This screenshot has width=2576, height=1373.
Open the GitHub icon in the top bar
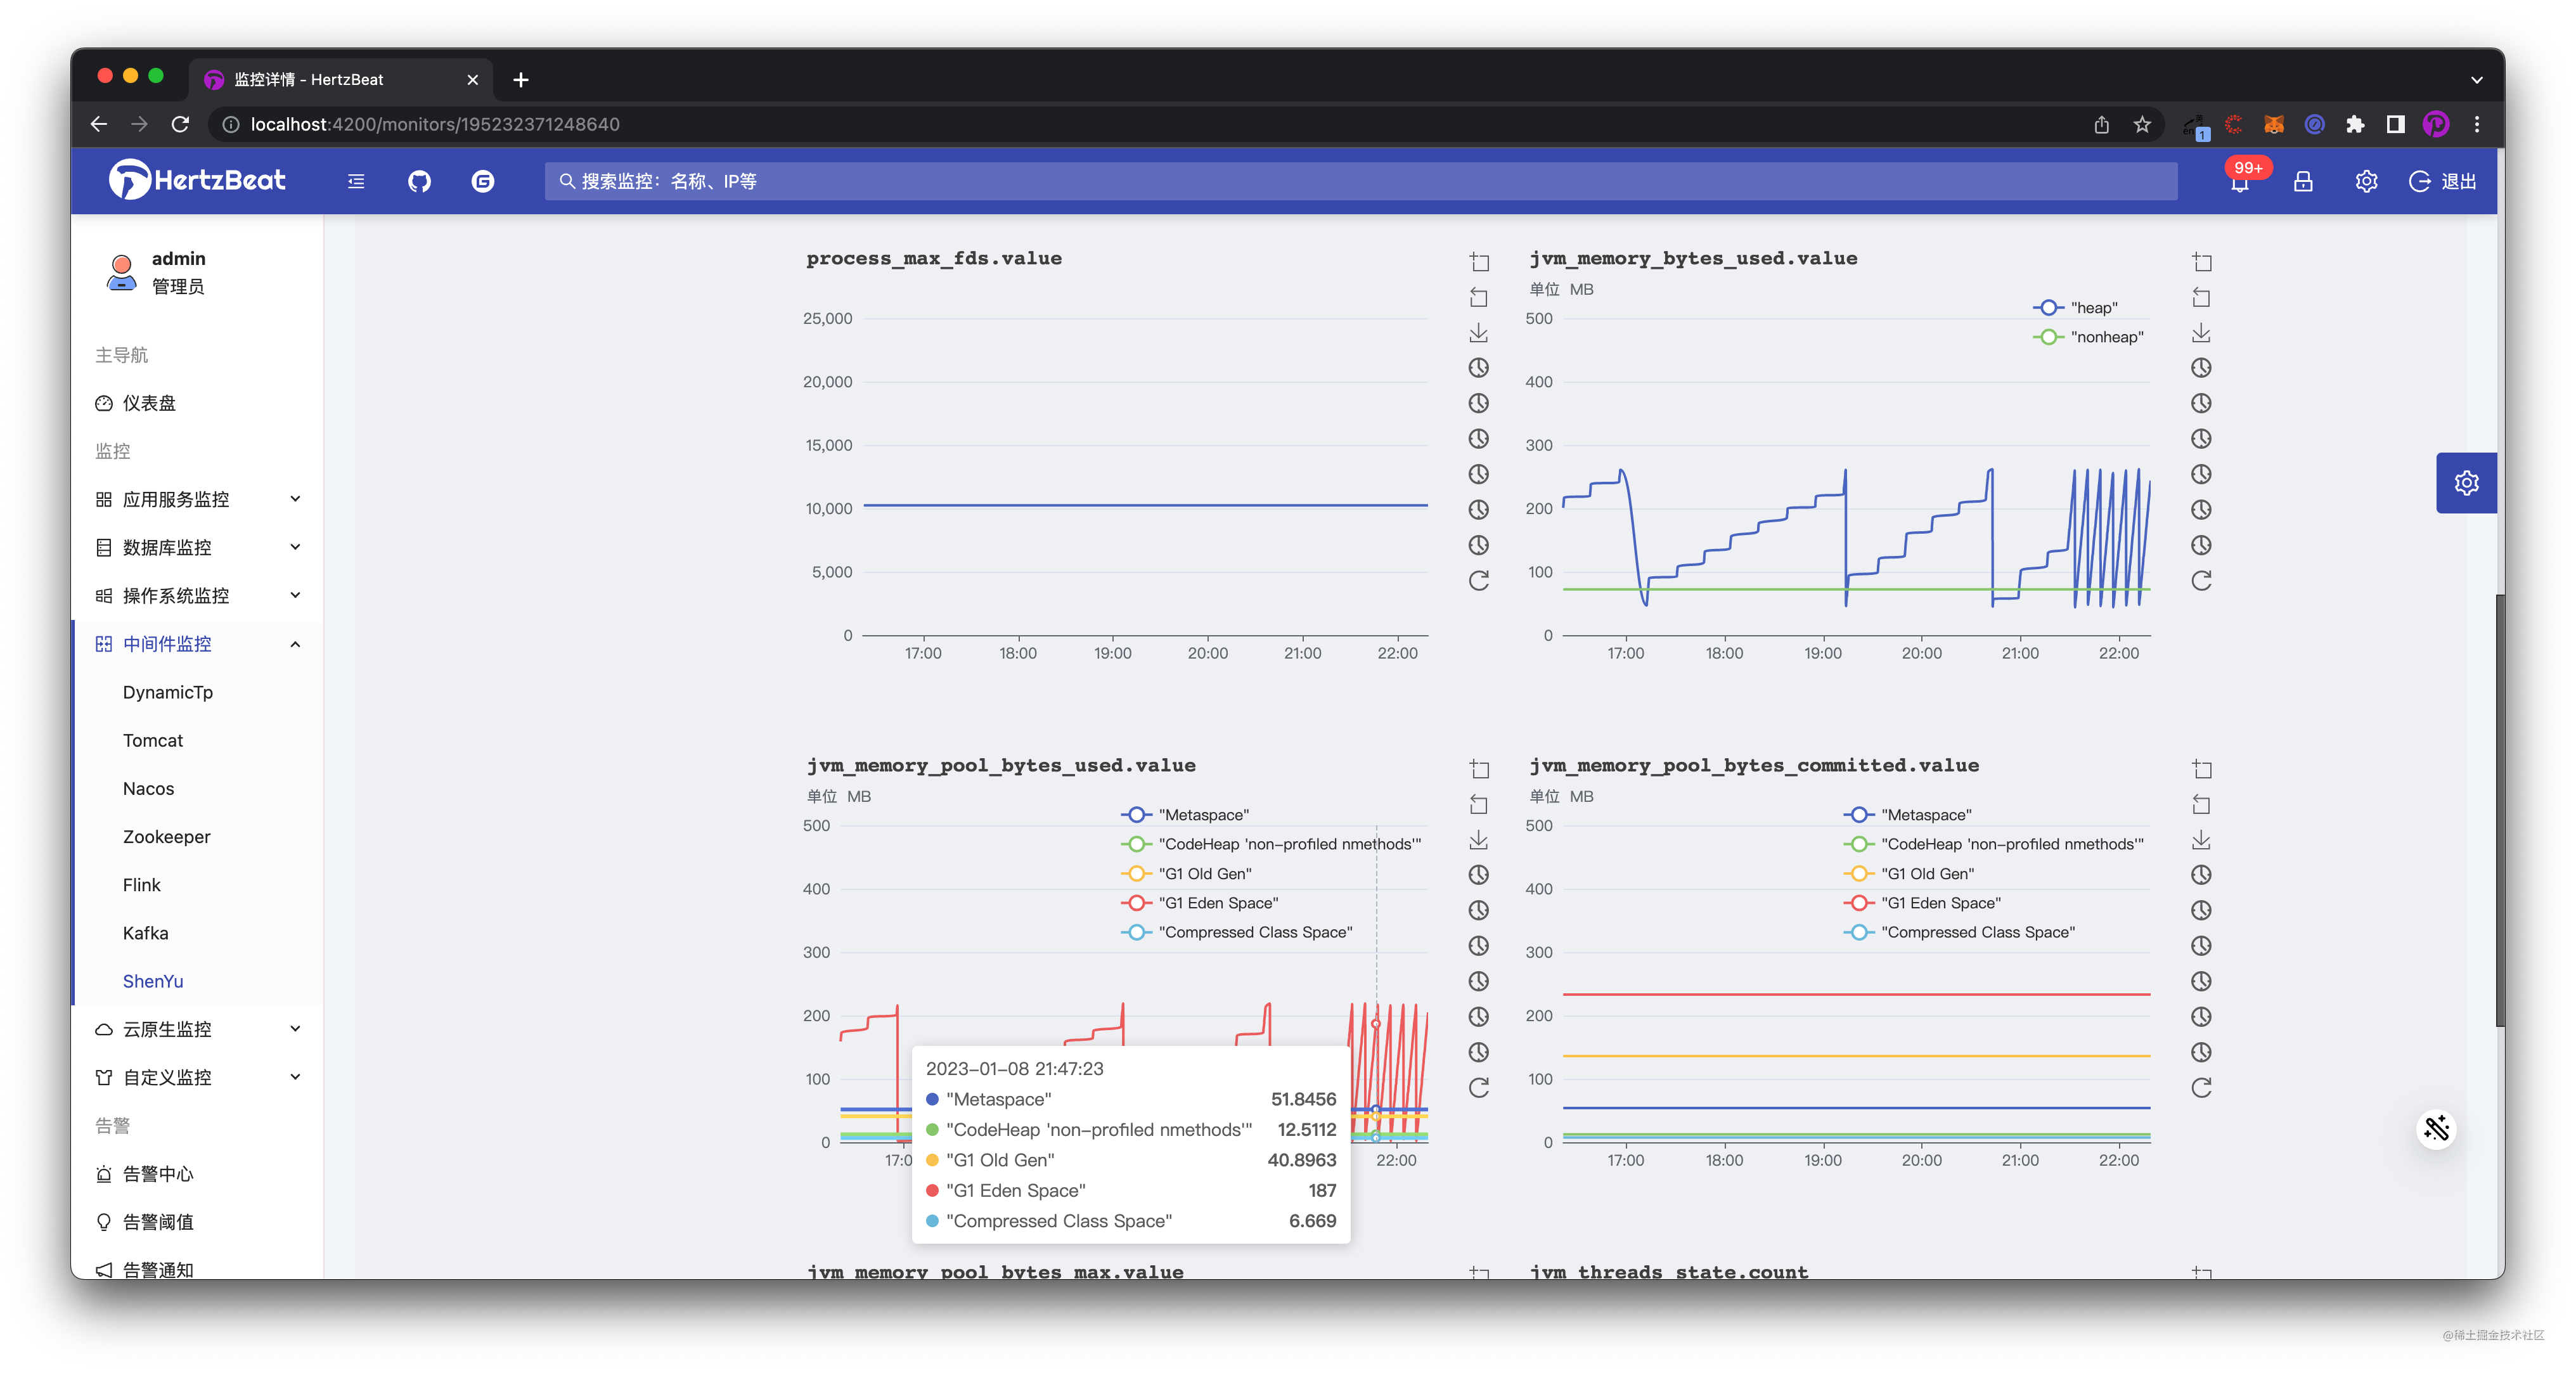(419, 181)
